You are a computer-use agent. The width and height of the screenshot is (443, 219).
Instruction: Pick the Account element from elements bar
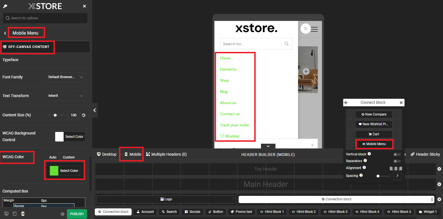145,212
